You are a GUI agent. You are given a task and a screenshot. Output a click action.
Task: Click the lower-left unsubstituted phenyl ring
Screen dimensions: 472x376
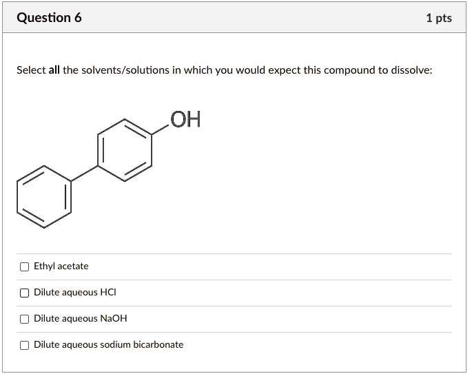pyautogui.click(x=44, y=197)
